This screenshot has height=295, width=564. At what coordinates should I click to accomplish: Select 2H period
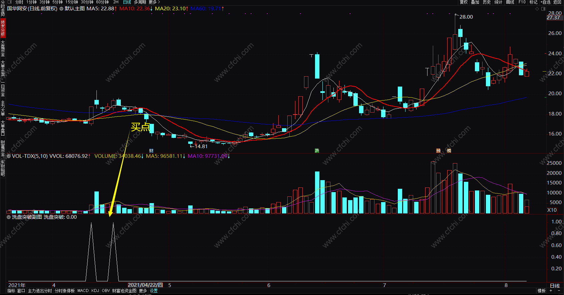[x=116, y=2]
